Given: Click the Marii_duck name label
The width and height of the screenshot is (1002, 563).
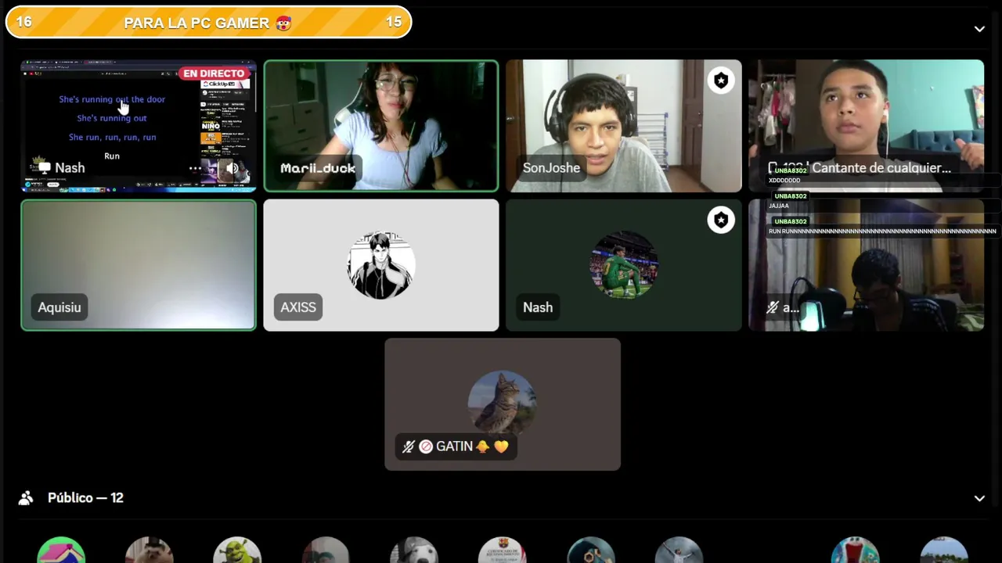Looking at the screenshot, I should click(x=318, y=168).
